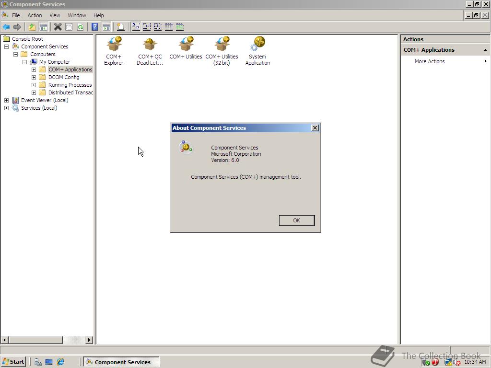This screenshot has height=368, width=491.
Task: Expand the Distributed Transaction node
Action: [34, 92]
